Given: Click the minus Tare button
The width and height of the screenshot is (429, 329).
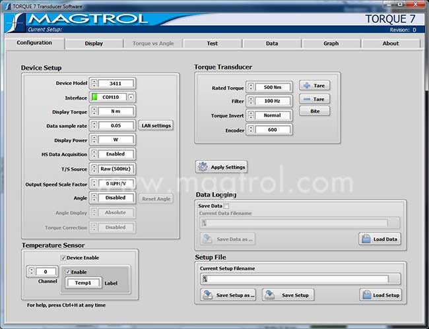Looking at the screenshot, I should click(x=314, y=99).
